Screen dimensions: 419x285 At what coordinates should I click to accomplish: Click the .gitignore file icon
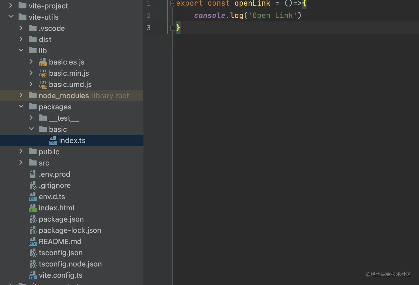click(x=33, y=185)
